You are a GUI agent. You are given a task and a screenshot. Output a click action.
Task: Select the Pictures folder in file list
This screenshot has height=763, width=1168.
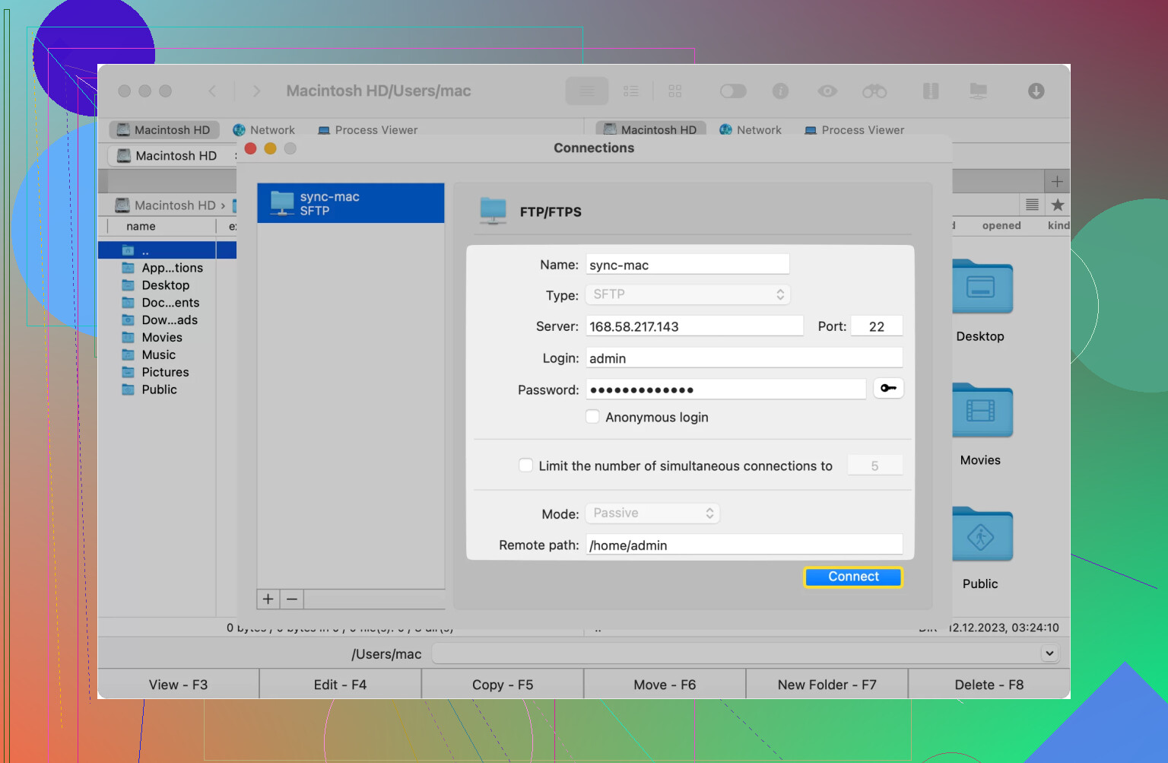click(165, 372)
